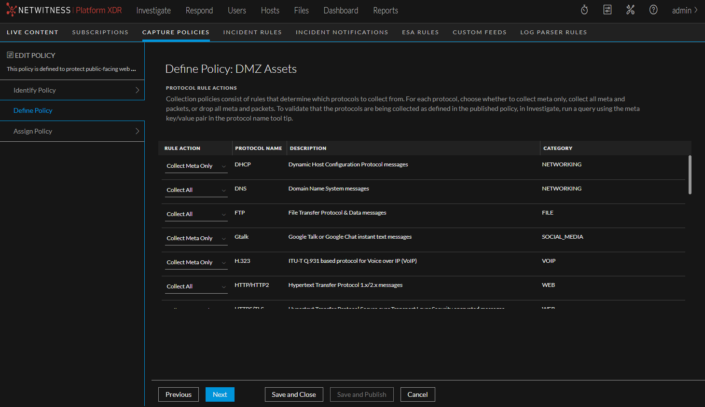
Task: Click Save and Close button
Action: (293, 394)
